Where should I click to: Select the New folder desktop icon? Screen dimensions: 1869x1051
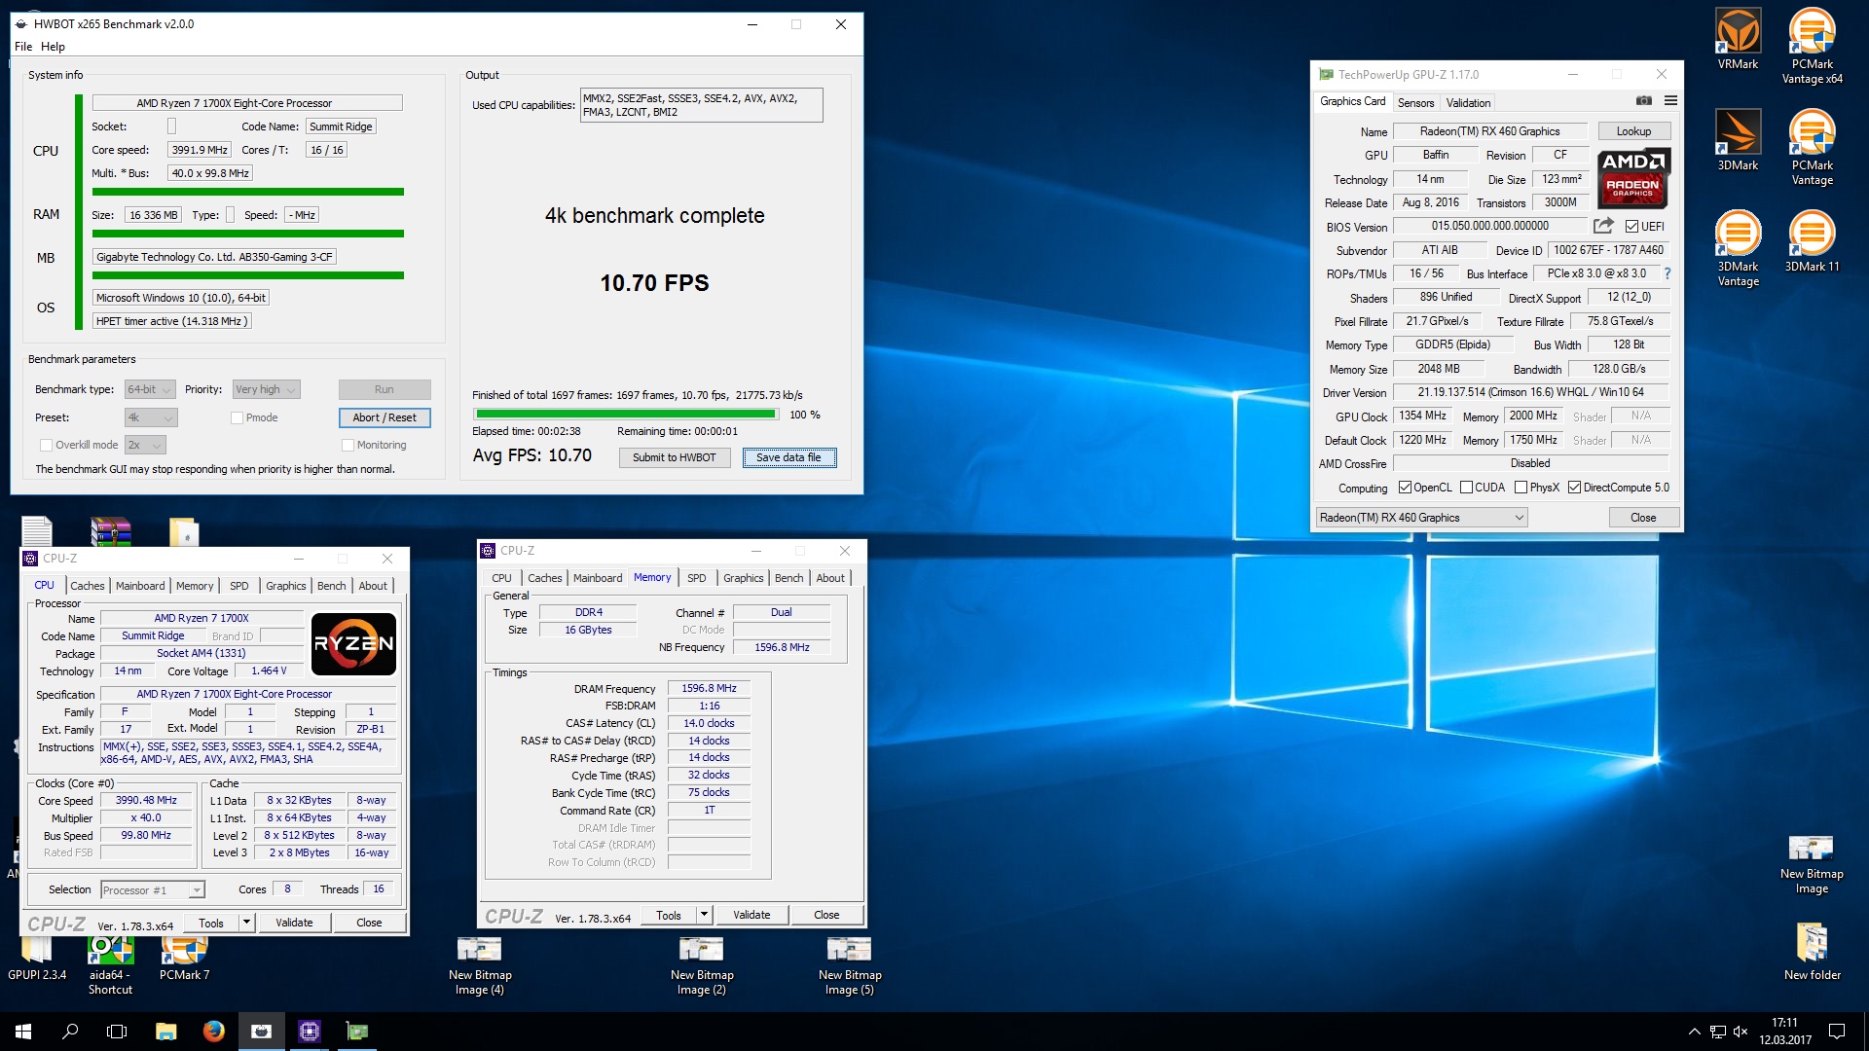click(1812, 952)
